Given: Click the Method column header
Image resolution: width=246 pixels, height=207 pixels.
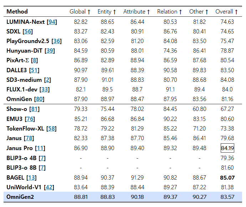Looking at the screenshot, I should 17,12.
